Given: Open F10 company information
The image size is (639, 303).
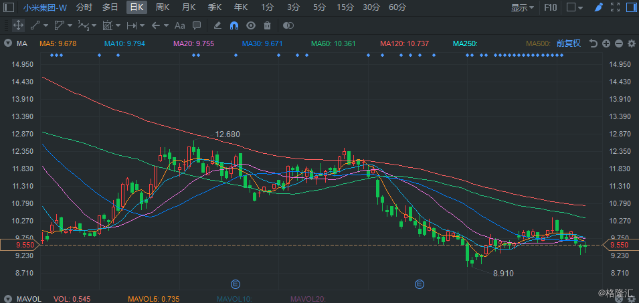Looking at the screenshot, I should point(550,7).
